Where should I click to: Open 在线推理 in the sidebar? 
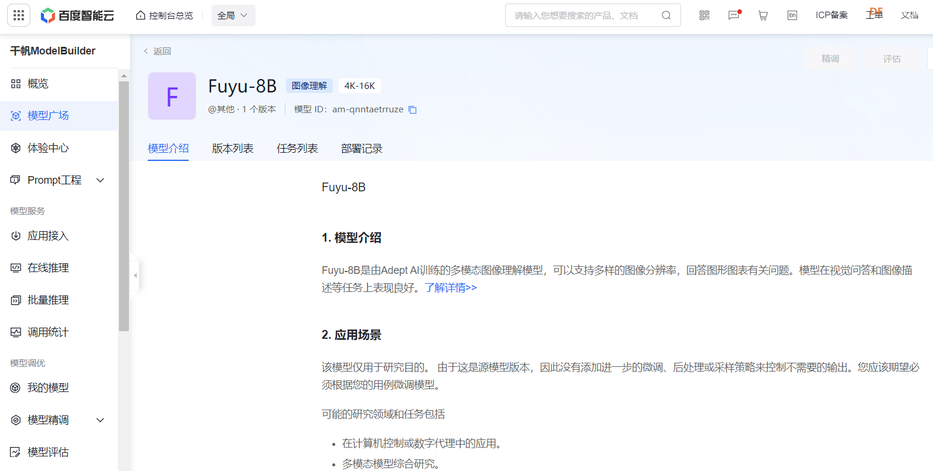(x=59, y=268)
